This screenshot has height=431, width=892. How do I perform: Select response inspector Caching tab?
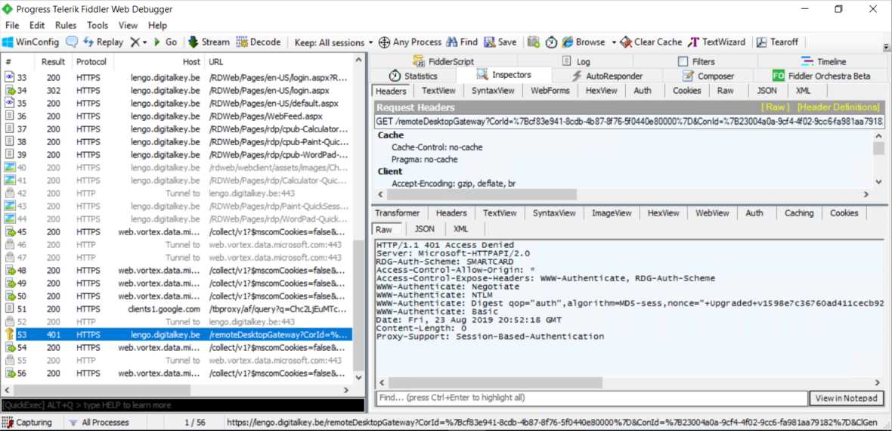pos(799,213)
